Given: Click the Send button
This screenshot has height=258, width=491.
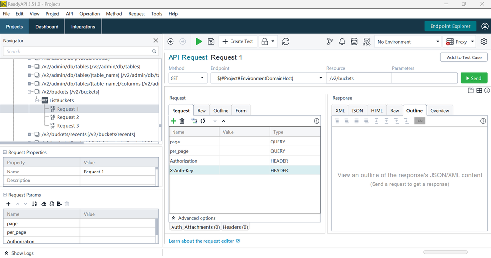Looking at the screenshot, I should (473, 78).
